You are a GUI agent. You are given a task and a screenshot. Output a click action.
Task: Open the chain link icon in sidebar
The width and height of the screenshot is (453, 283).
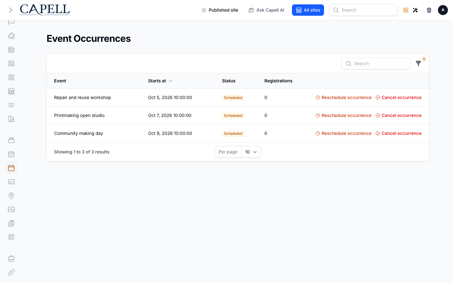(x=11, y=272)
